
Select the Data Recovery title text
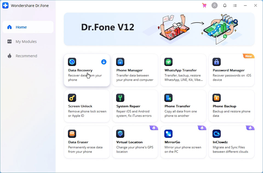[x=80, y=70]
